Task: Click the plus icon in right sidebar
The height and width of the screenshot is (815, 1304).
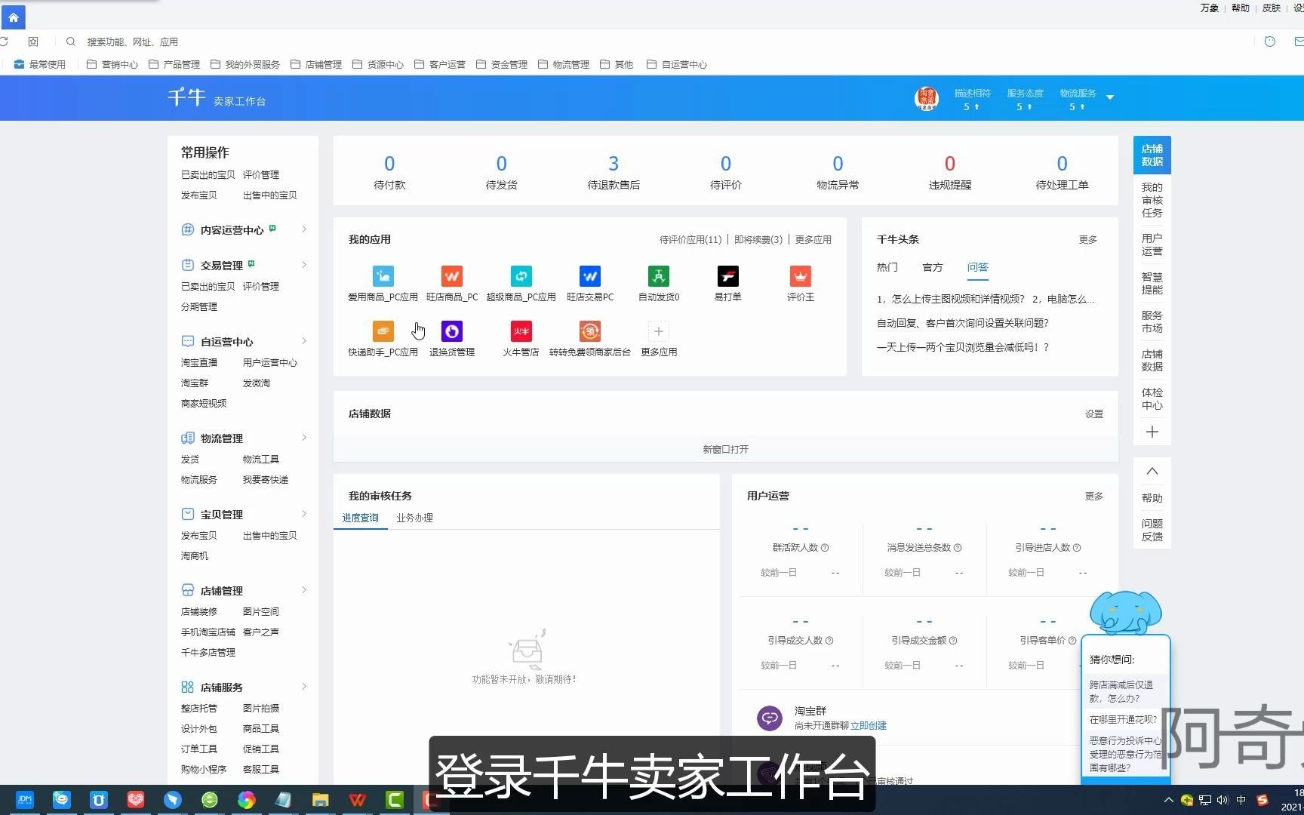Action: tap(1152, 432)
